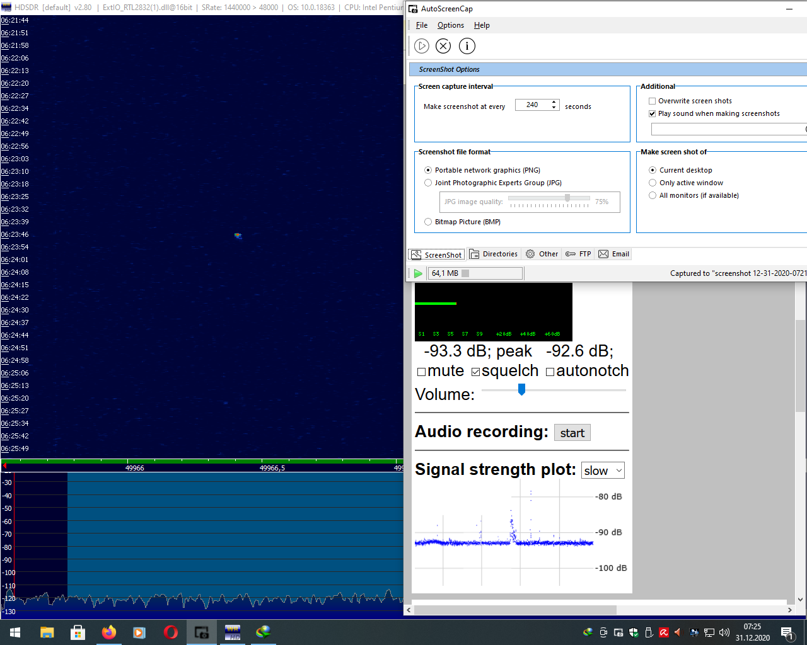Check Overwrite screen shots option
807x645 pixels.
click(x=652, y=101)
